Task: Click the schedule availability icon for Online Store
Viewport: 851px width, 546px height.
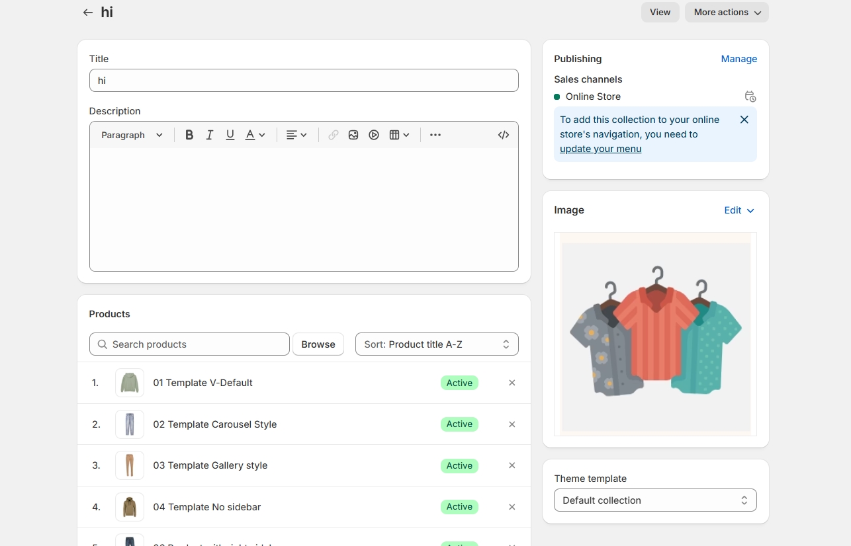Action: [750, 97]
